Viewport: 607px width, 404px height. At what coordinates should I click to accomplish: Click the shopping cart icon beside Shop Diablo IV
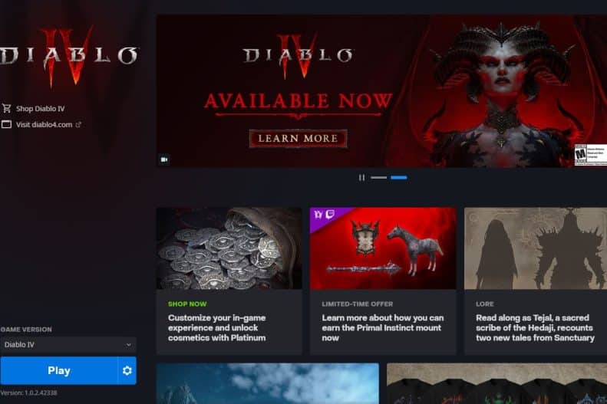pyautogui.click(x=7, y=108)
